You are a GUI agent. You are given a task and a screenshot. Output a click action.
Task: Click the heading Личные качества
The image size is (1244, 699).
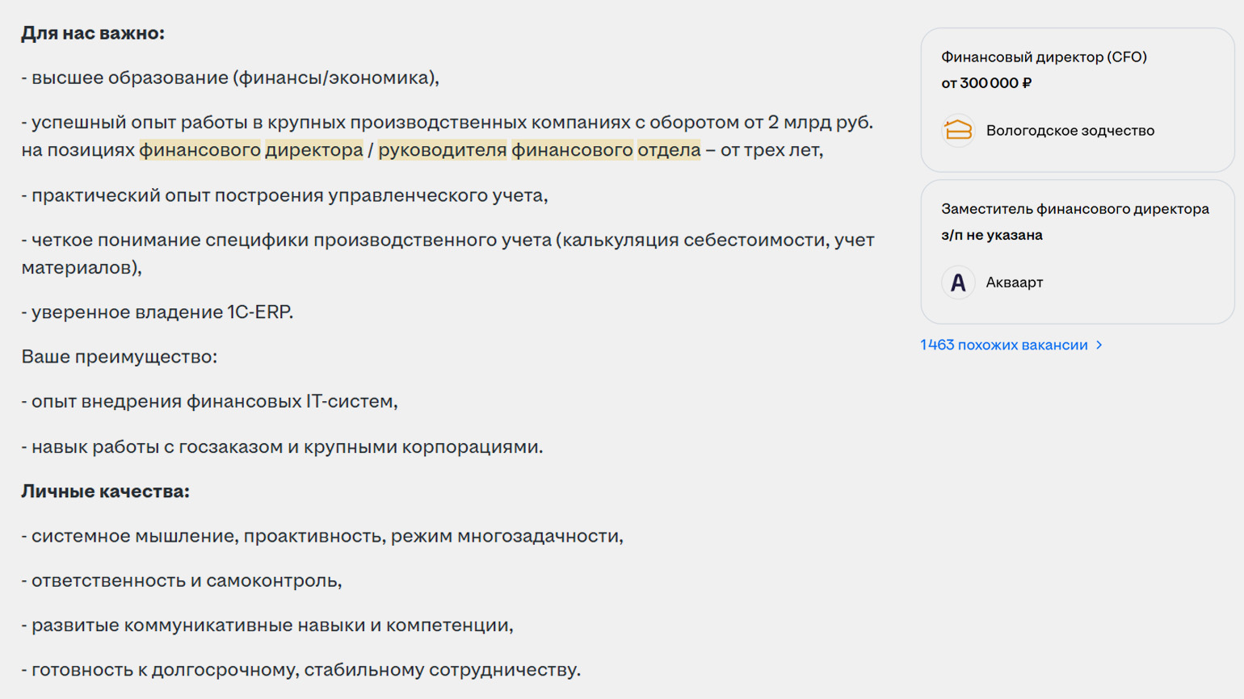pos(105,492)
